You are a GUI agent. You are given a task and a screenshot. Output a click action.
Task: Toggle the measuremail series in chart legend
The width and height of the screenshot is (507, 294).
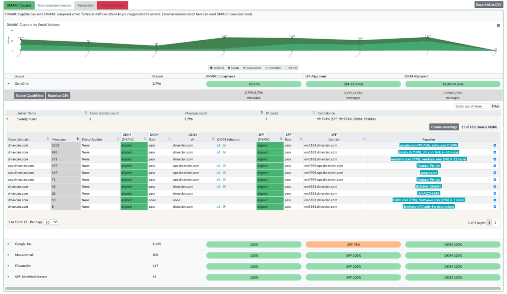click(x=252, y=68)
